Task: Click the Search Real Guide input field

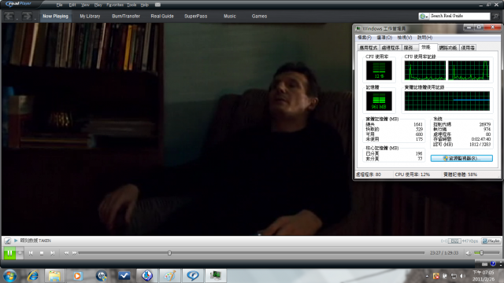Action: (460, 16)
